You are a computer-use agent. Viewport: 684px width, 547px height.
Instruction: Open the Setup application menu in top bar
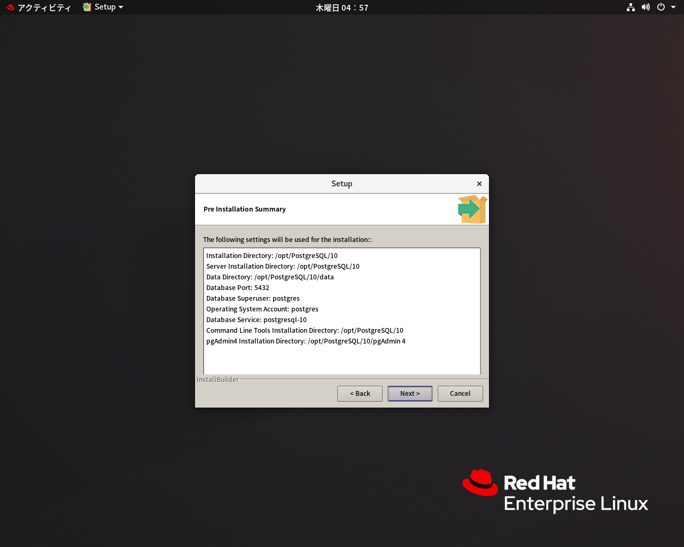click(103, 7)
